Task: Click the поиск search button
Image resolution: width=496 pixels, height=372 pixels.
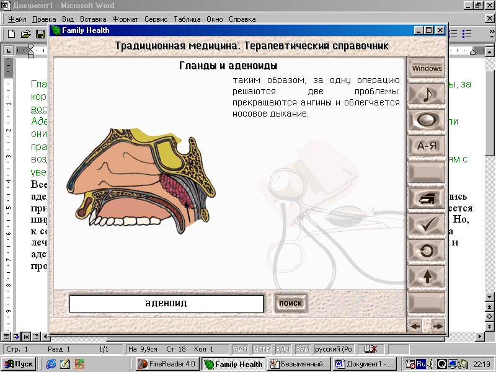Action: point(290,303)
